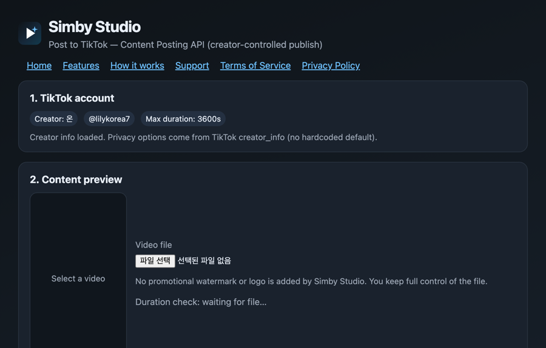Screen dimensions: 546x348
Task: Open the Privacy Policy link
Action: click(x=331, y=65)
